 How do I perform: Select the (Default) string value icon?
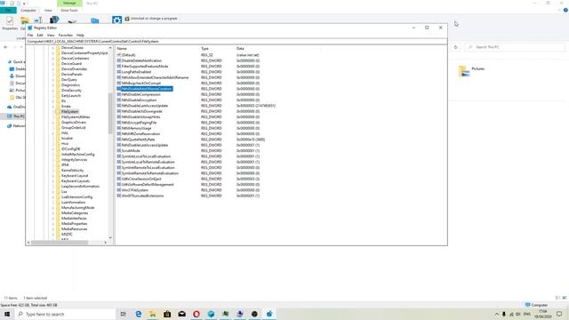coord(118,55)
